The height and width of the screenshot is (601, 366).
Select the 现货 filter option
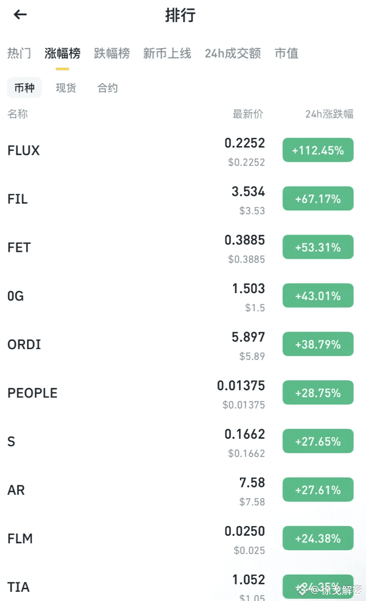point(66,88)
